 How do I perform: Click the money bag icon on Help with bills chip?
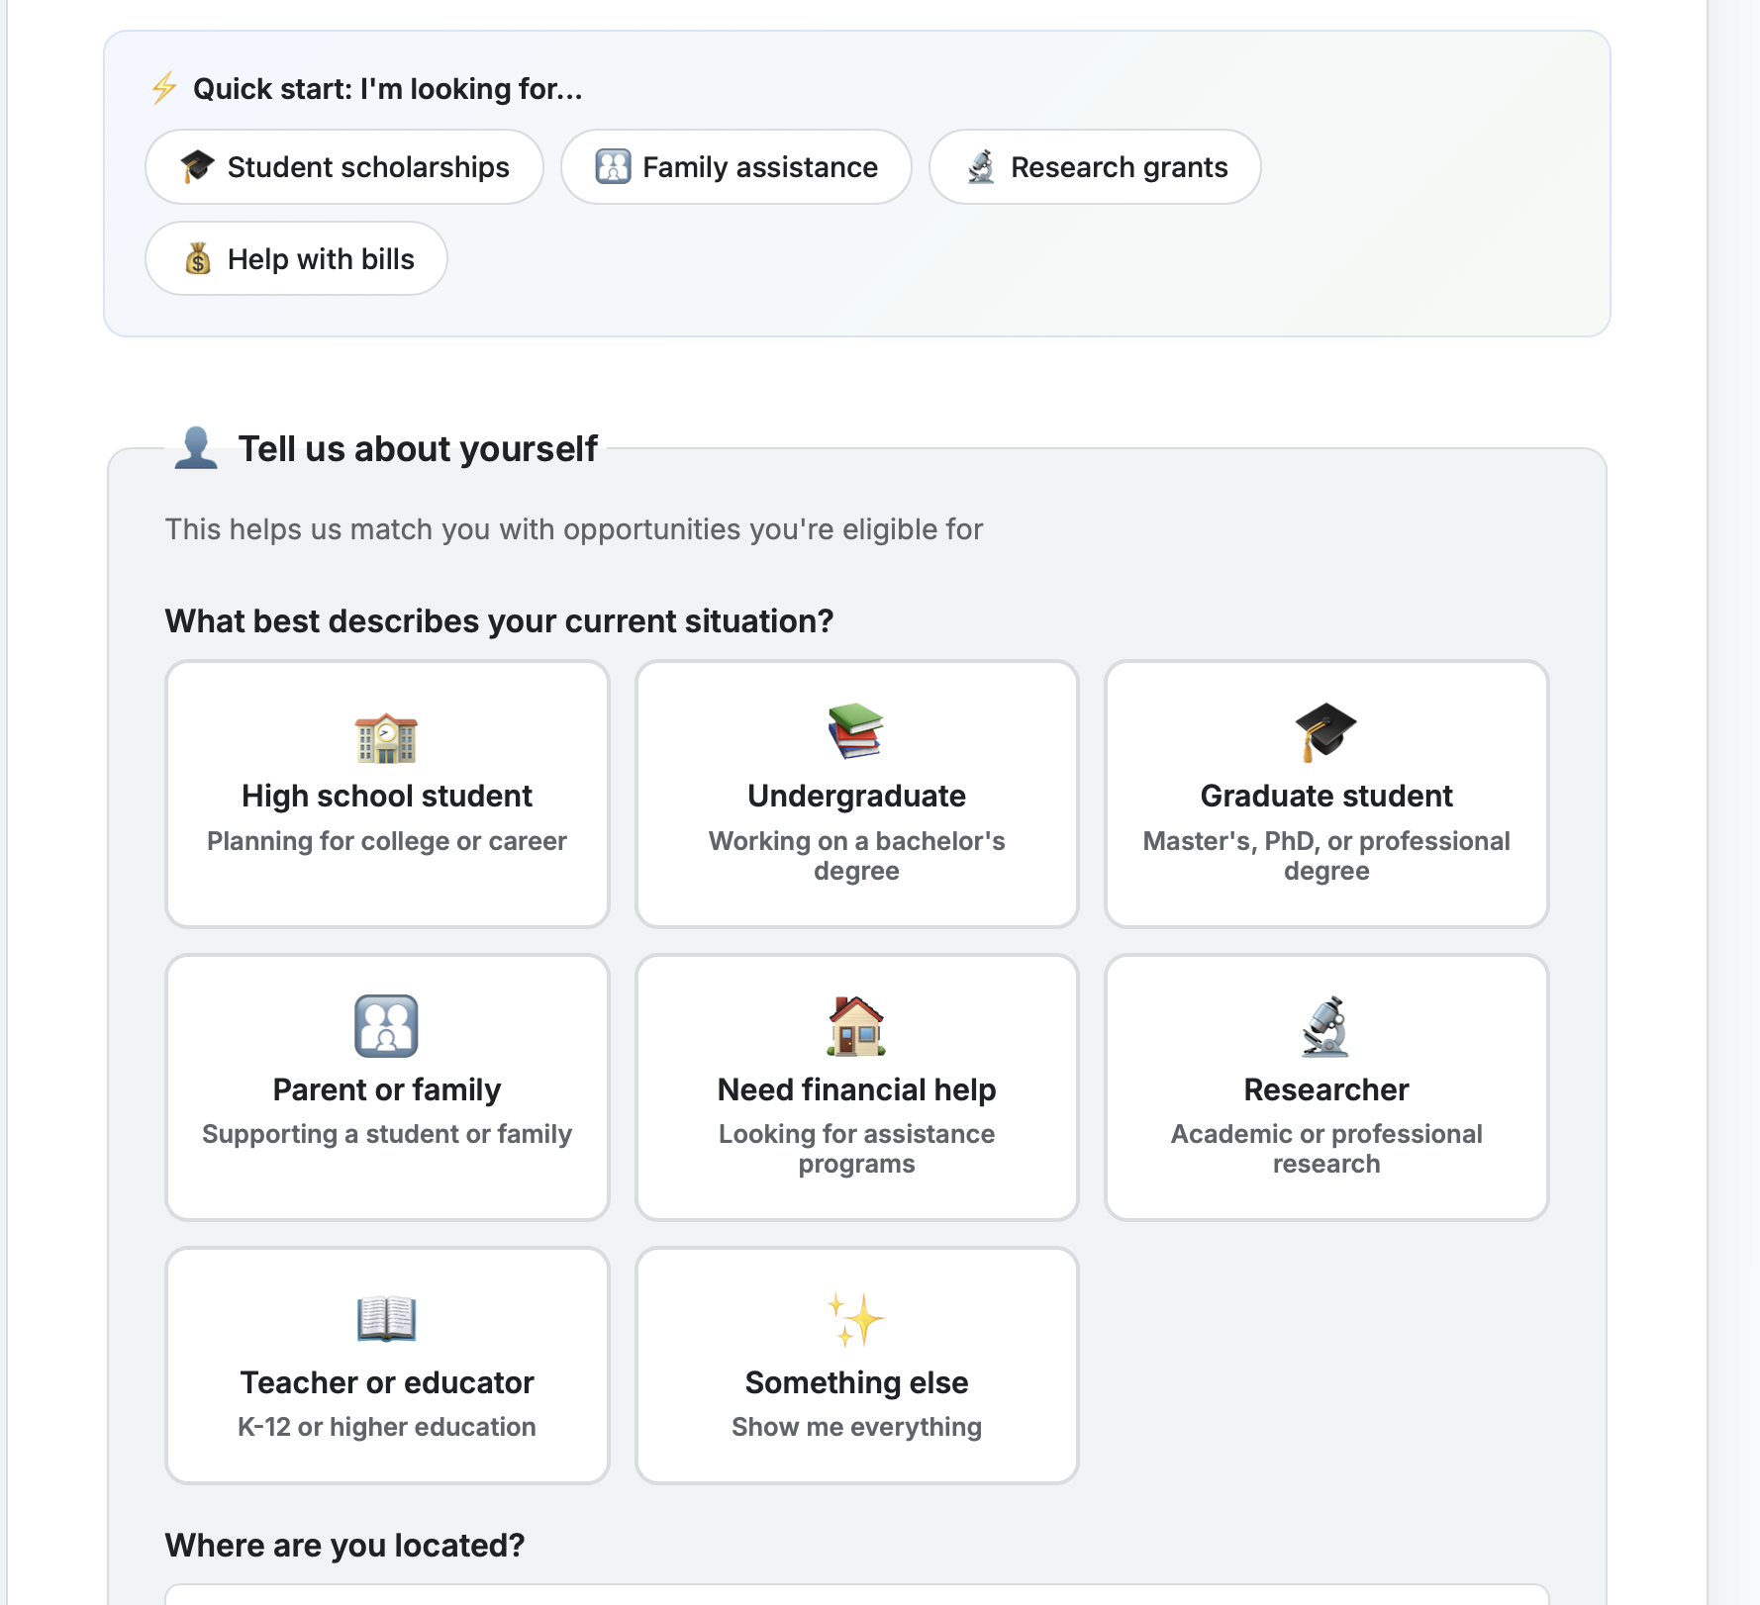click(x=199, y=258)
